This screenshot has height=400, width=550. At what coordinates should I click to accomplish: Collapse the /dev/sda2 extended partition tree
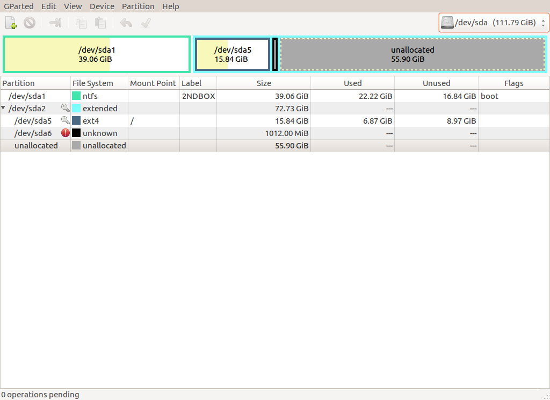click(3, 108)
